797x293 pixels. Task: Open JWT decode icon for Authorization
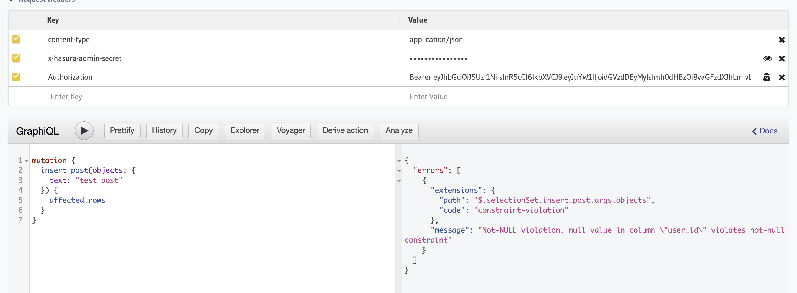tap(766, 77)
